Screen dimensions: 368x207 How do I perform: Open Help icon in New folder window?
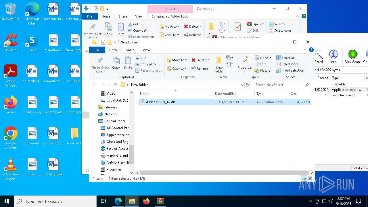(x=311, y=50)
